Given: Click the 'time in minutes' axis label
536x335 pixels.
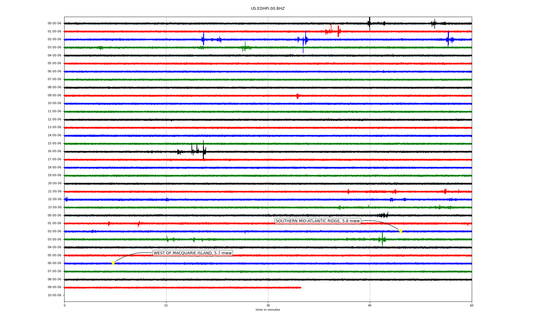Looking at the screenshot, I should [268, 310].
